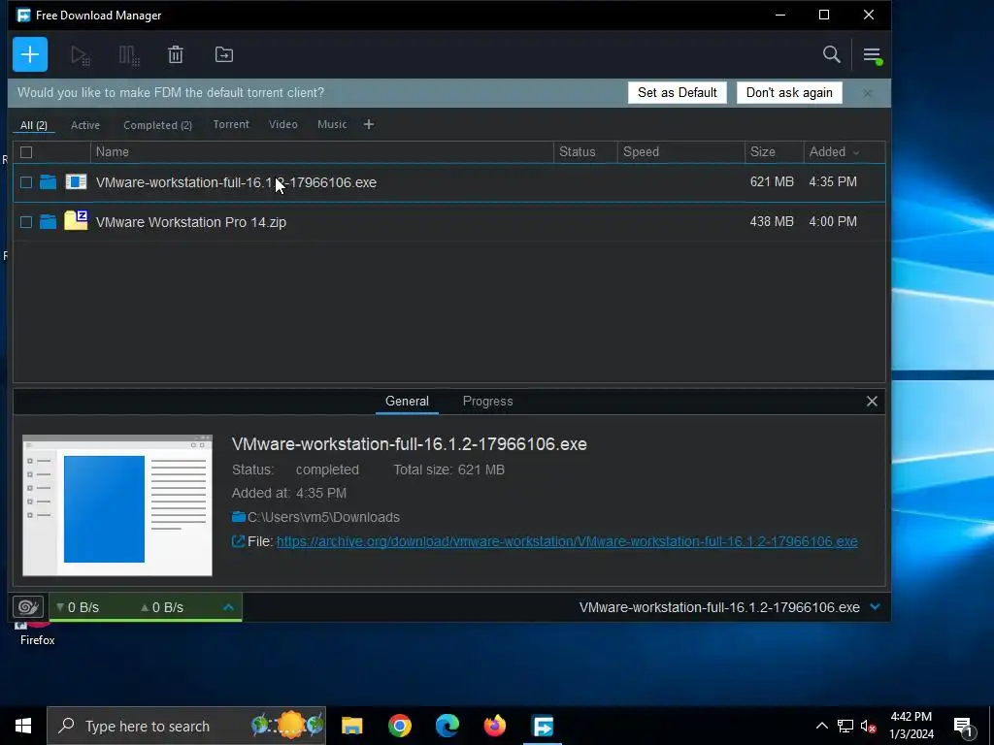Screen dimensions: 994x745
Task: Check the VMware-workstation-full exe row checkbox
Action: (x=26, y=182)
